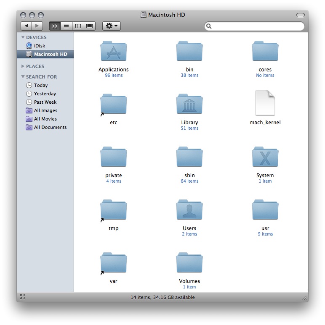Viewport: 325px width, 325px height.
Task: Click the 'Users' folder name
Action: point(189,228)
